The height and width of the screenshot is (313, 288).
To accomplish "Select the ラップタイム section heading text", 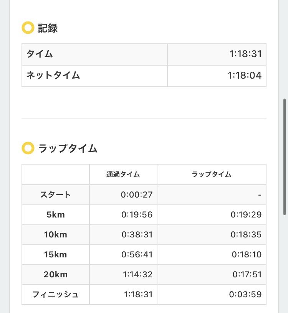I will (68, 148).
